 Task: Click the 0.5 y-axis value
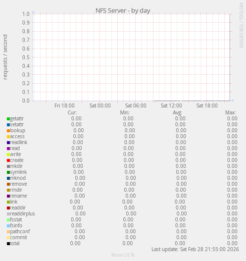pyautogui.click(x=26, y=57)
